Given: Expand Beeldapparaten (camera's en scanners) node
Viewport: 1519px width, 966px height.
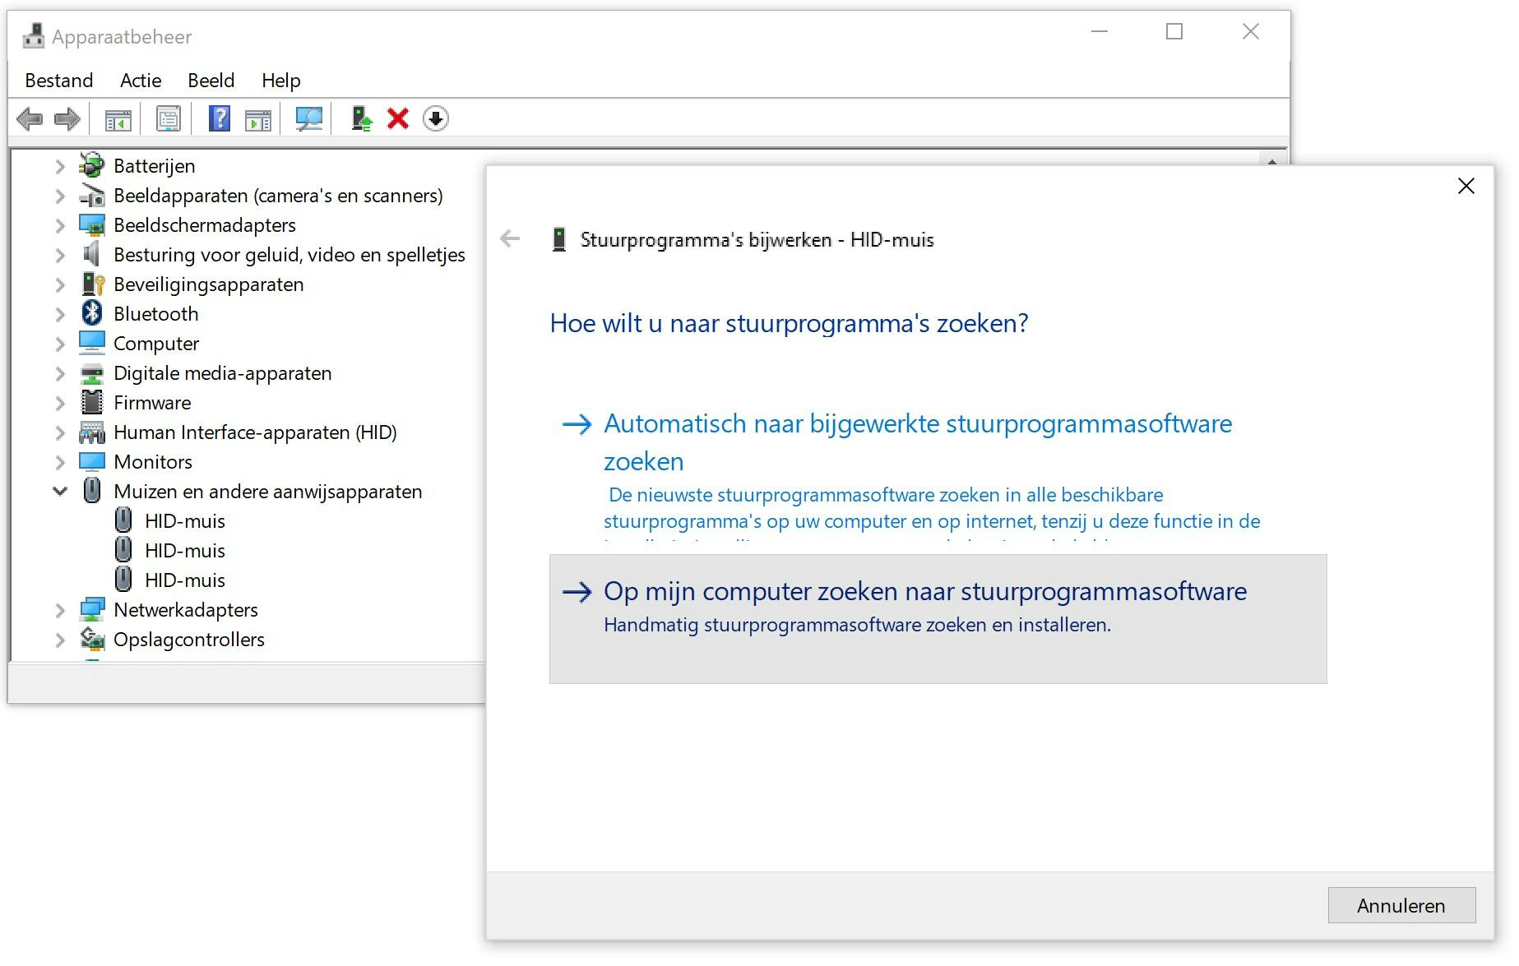Looking at the screenshot, I should pos(59,196).
